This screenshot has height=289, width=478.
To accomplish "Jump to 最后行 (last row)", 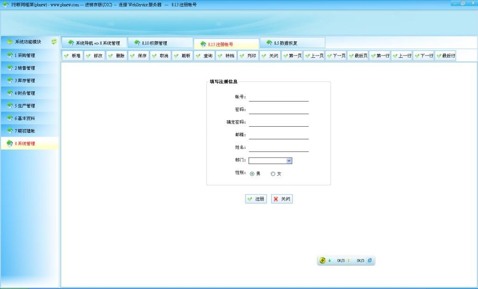I will (x=446, y=56).
